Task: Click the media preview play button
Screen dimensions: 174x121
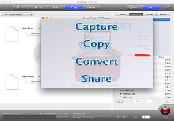Action: 167,101
